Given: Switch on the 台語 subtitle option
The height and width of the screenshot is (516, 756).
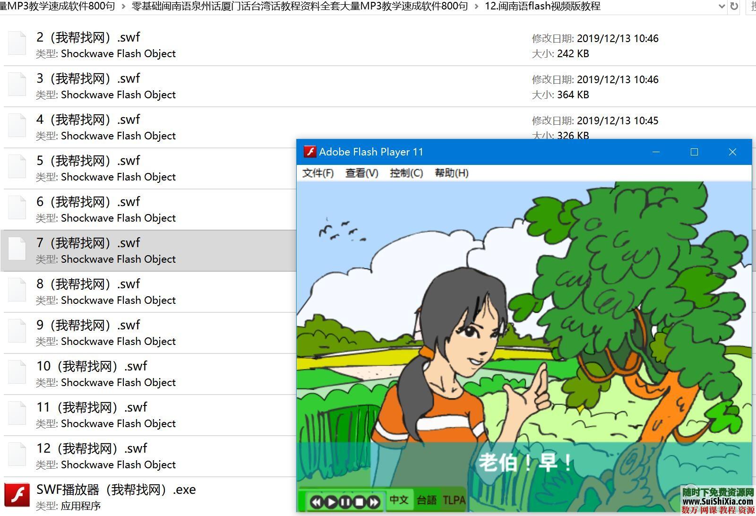Looking at the screenshot, I should pyautogui.click(x=427, y=499).
